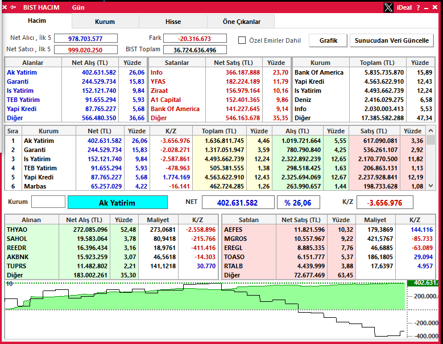Click Satış (TL) column header
This screenshot has width=443, height=344.
pos(374,131)
